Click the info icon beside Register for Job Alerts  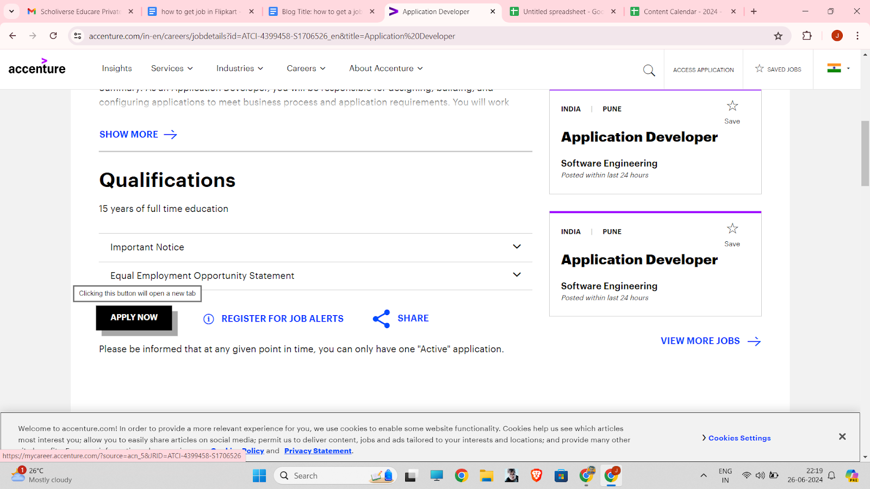(208, 319)
